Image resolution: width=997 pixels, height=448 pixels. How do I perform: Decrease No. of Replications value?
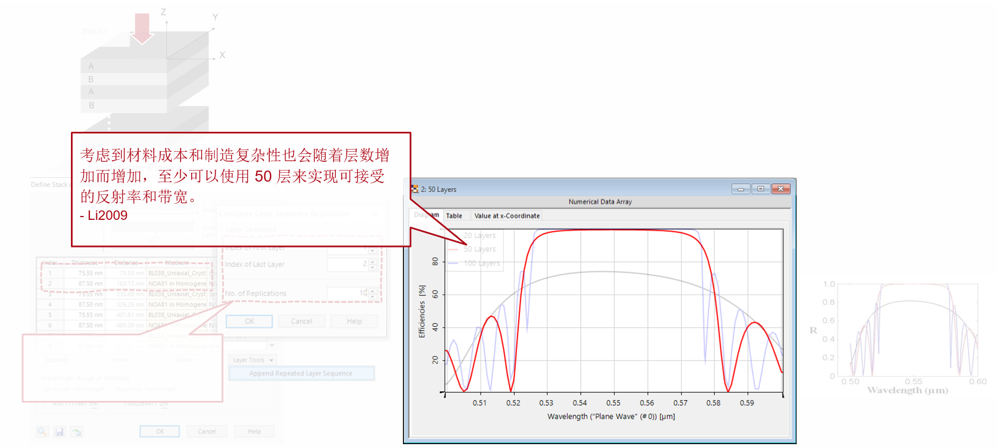coord(373,296)
